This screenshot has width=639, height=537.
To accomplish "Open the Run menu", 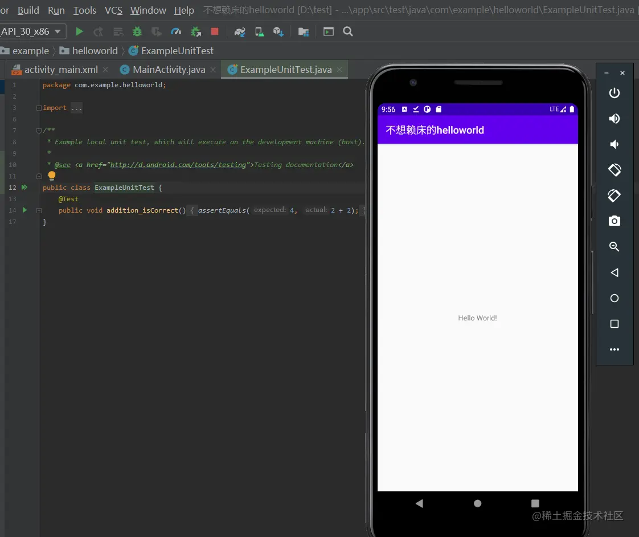I will pos(56,10).
